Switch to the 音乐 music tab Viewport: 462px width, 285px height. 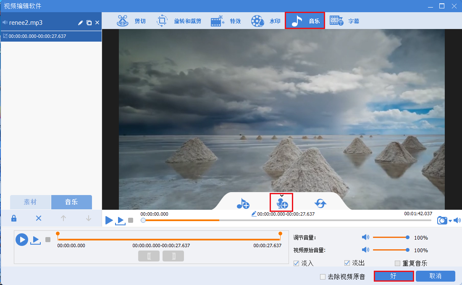click(305, 21)
